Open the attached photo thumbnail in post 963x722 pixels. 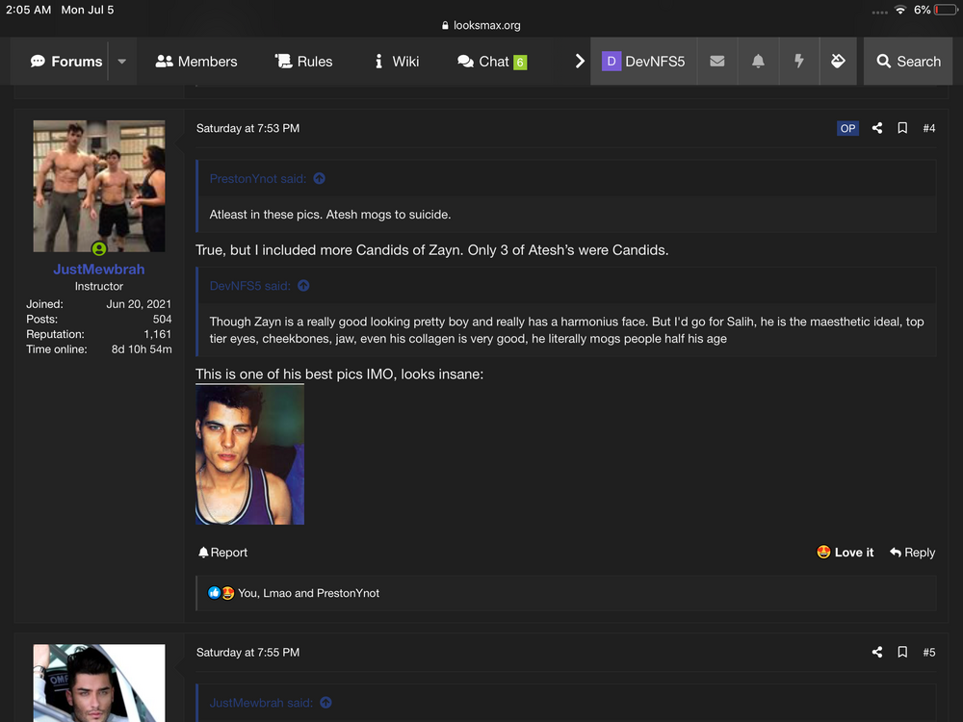(249, 454)
